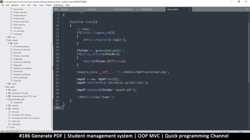Open Single_test.php in the sidebar
Screen dimensions: 250x140
pos(20,16)
